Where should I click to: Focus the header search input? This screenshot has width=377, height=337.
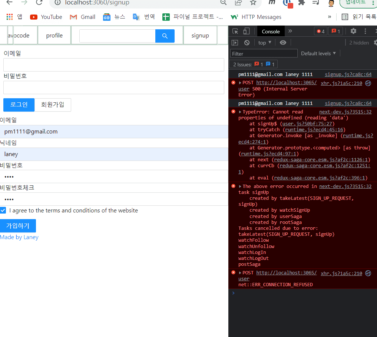(118, 36)
